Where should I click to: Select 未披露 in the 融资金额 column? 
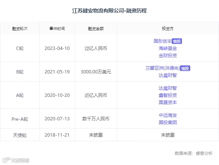(x=96, y=135)
